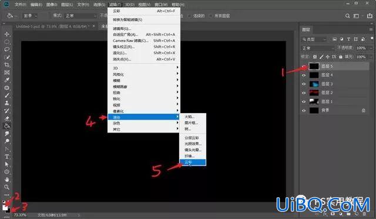Select the Spot Healing Brush tool
376x219 pixels.
6,88
